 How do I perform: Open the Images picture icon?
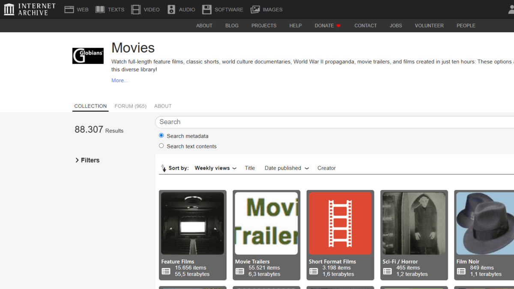point(255,9)
